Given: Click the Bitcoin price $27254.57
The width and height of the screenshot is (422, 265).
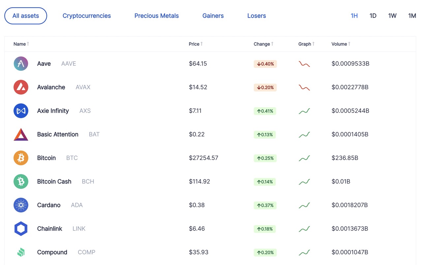Looking at the screenshot, I should point(204,158).
